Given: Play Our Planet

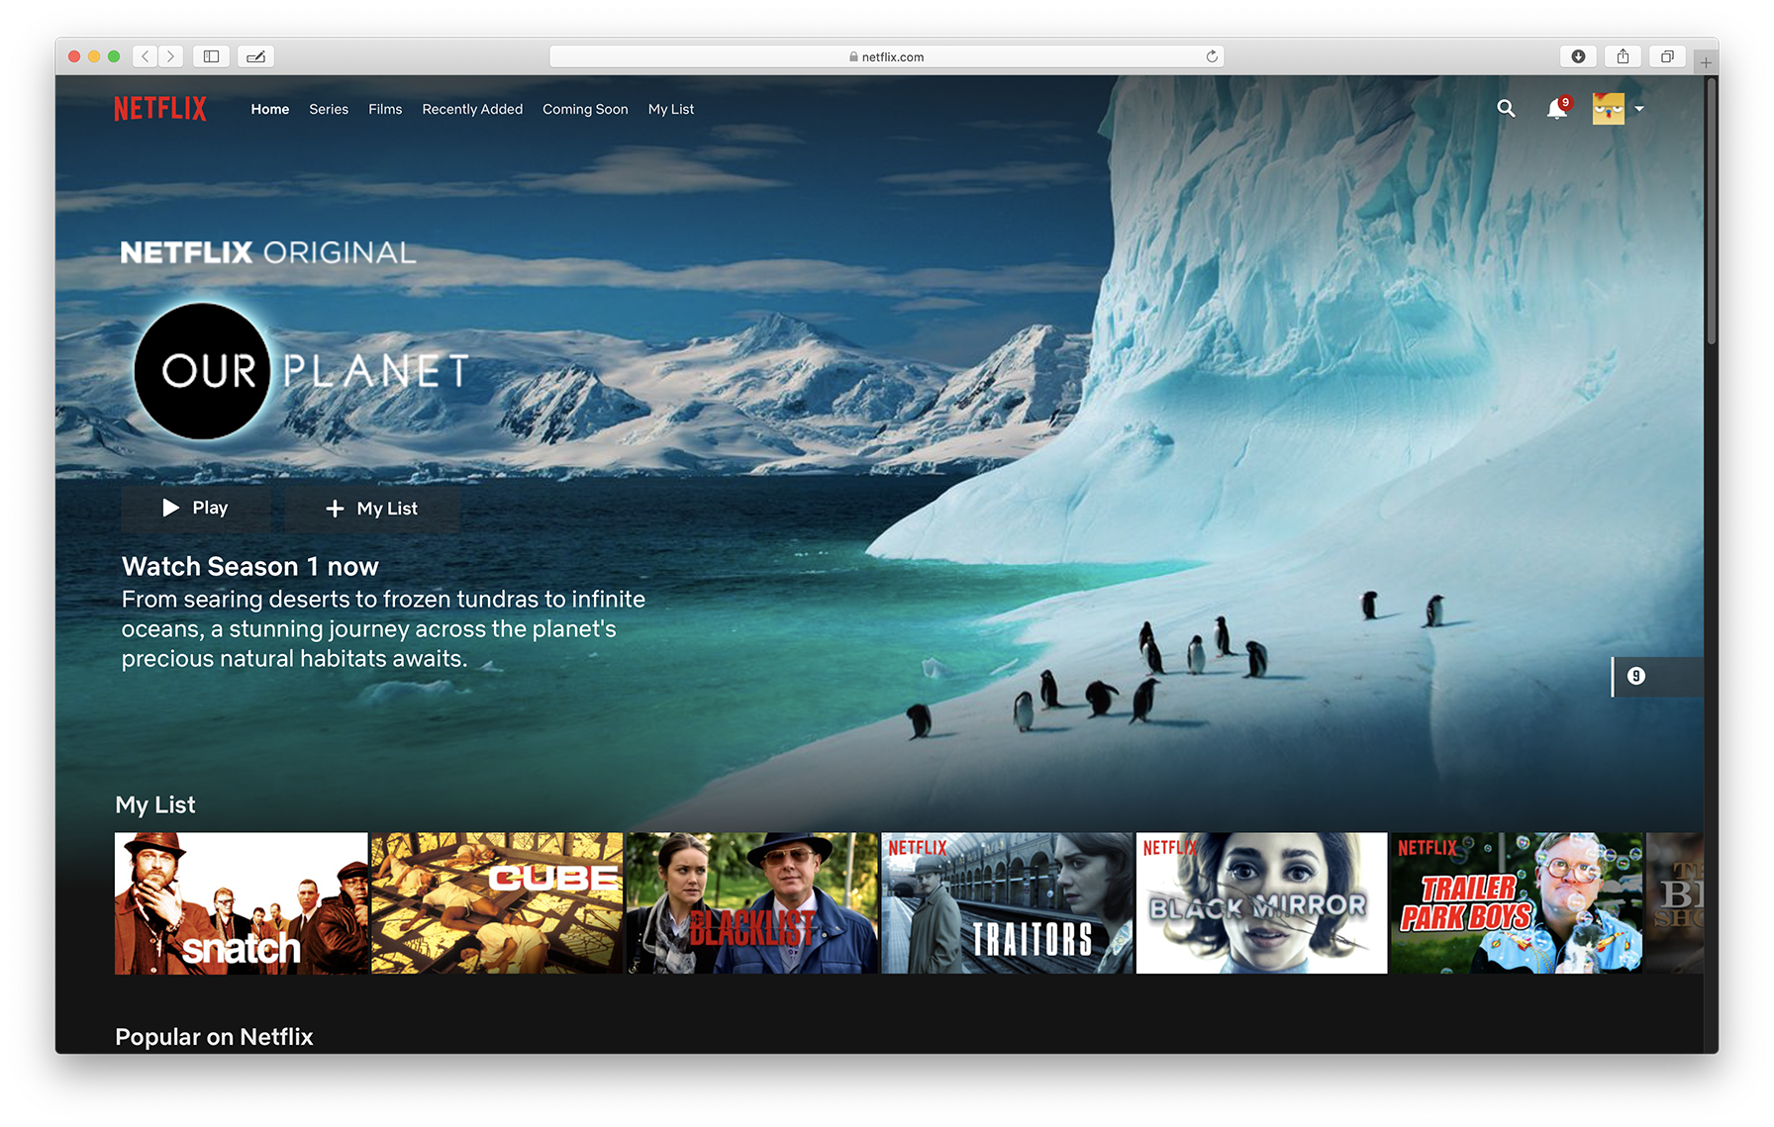Looking at the screenshot, I should 196,509.
